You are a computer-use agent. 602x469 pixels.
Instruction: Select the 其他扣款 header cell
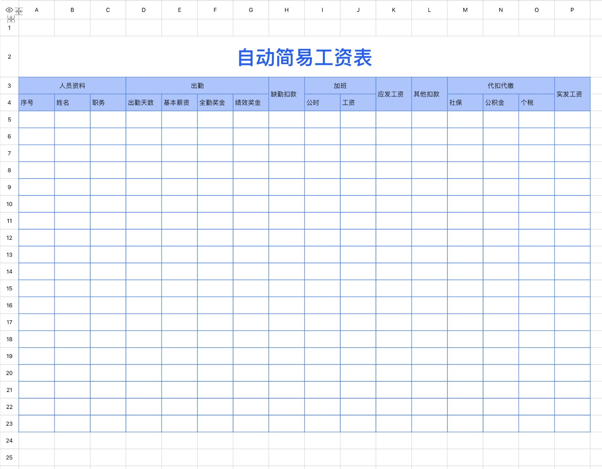(x=429, y=94)
